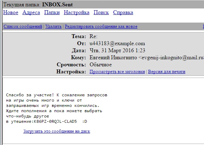204x145 pixels.
Task: Click the label От:
Action: pyautogui.click(x=81, y=43)
